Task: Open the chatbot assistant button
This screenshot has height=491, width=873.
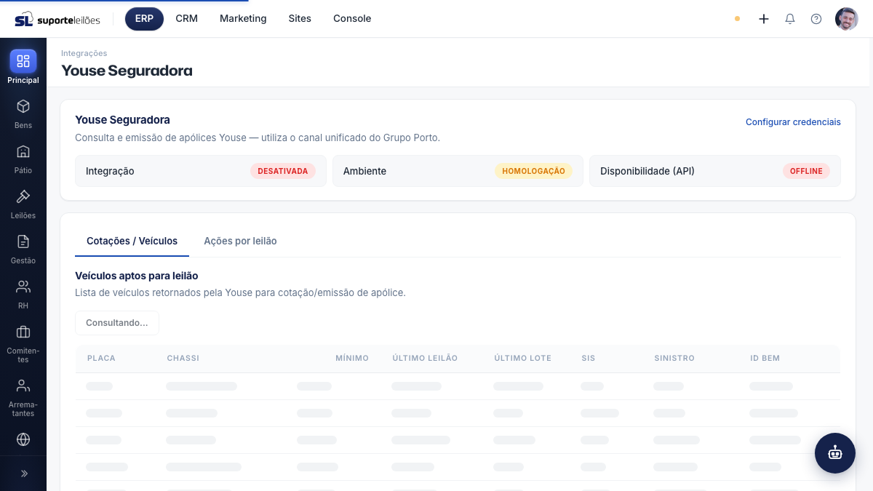Action: click(835, 453)
